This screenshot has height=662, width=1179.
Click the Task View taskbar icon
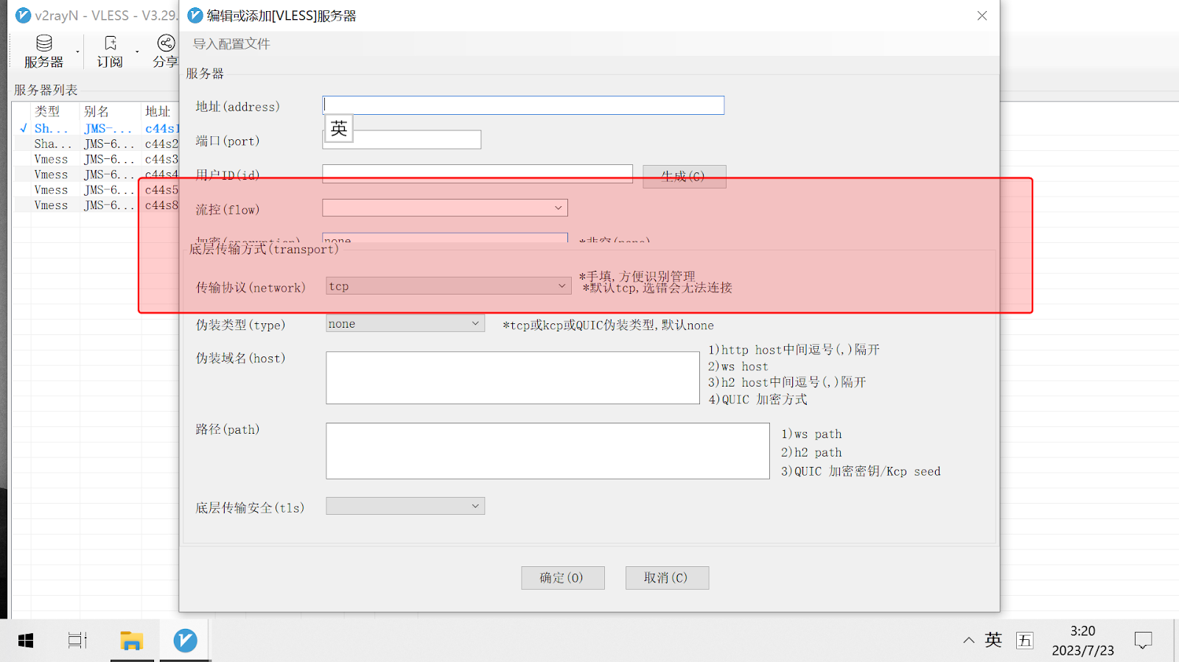(77, 641)
